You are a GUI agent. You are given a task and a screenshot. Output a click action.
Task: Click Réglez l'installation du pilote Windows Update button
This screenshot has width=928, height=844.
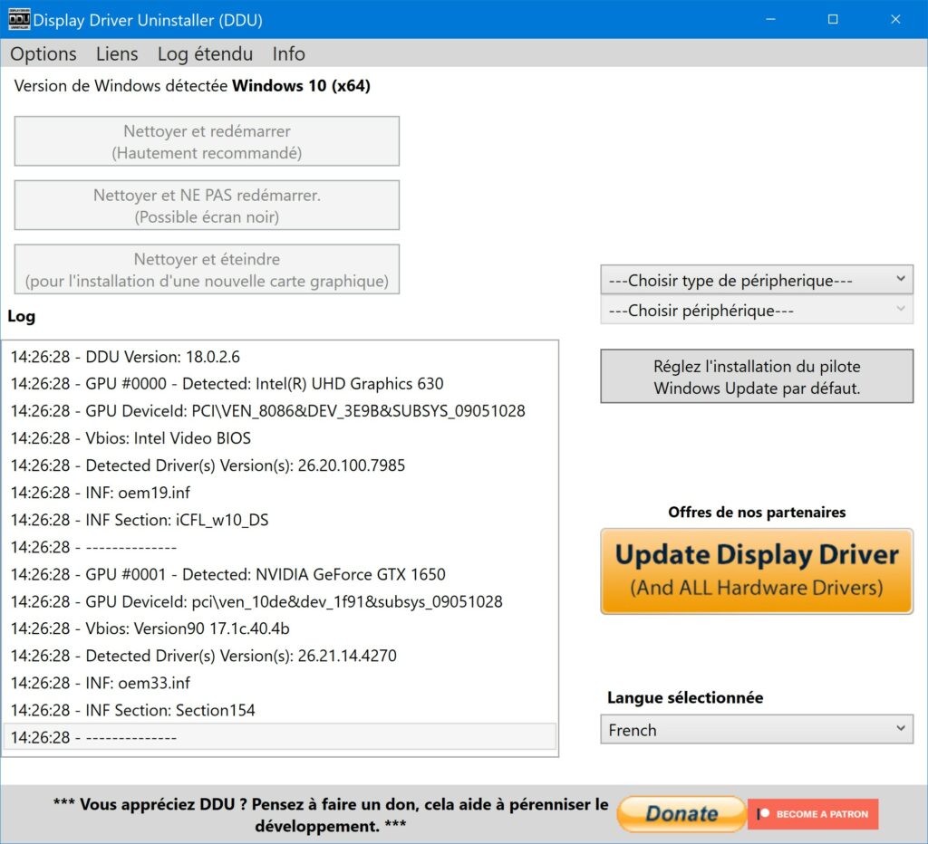pos(757,377)
